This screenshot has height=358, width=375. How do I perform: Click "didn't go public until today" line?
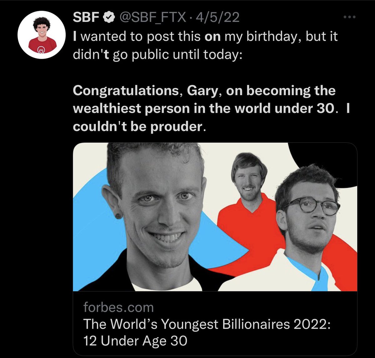(x=157, y=55)
